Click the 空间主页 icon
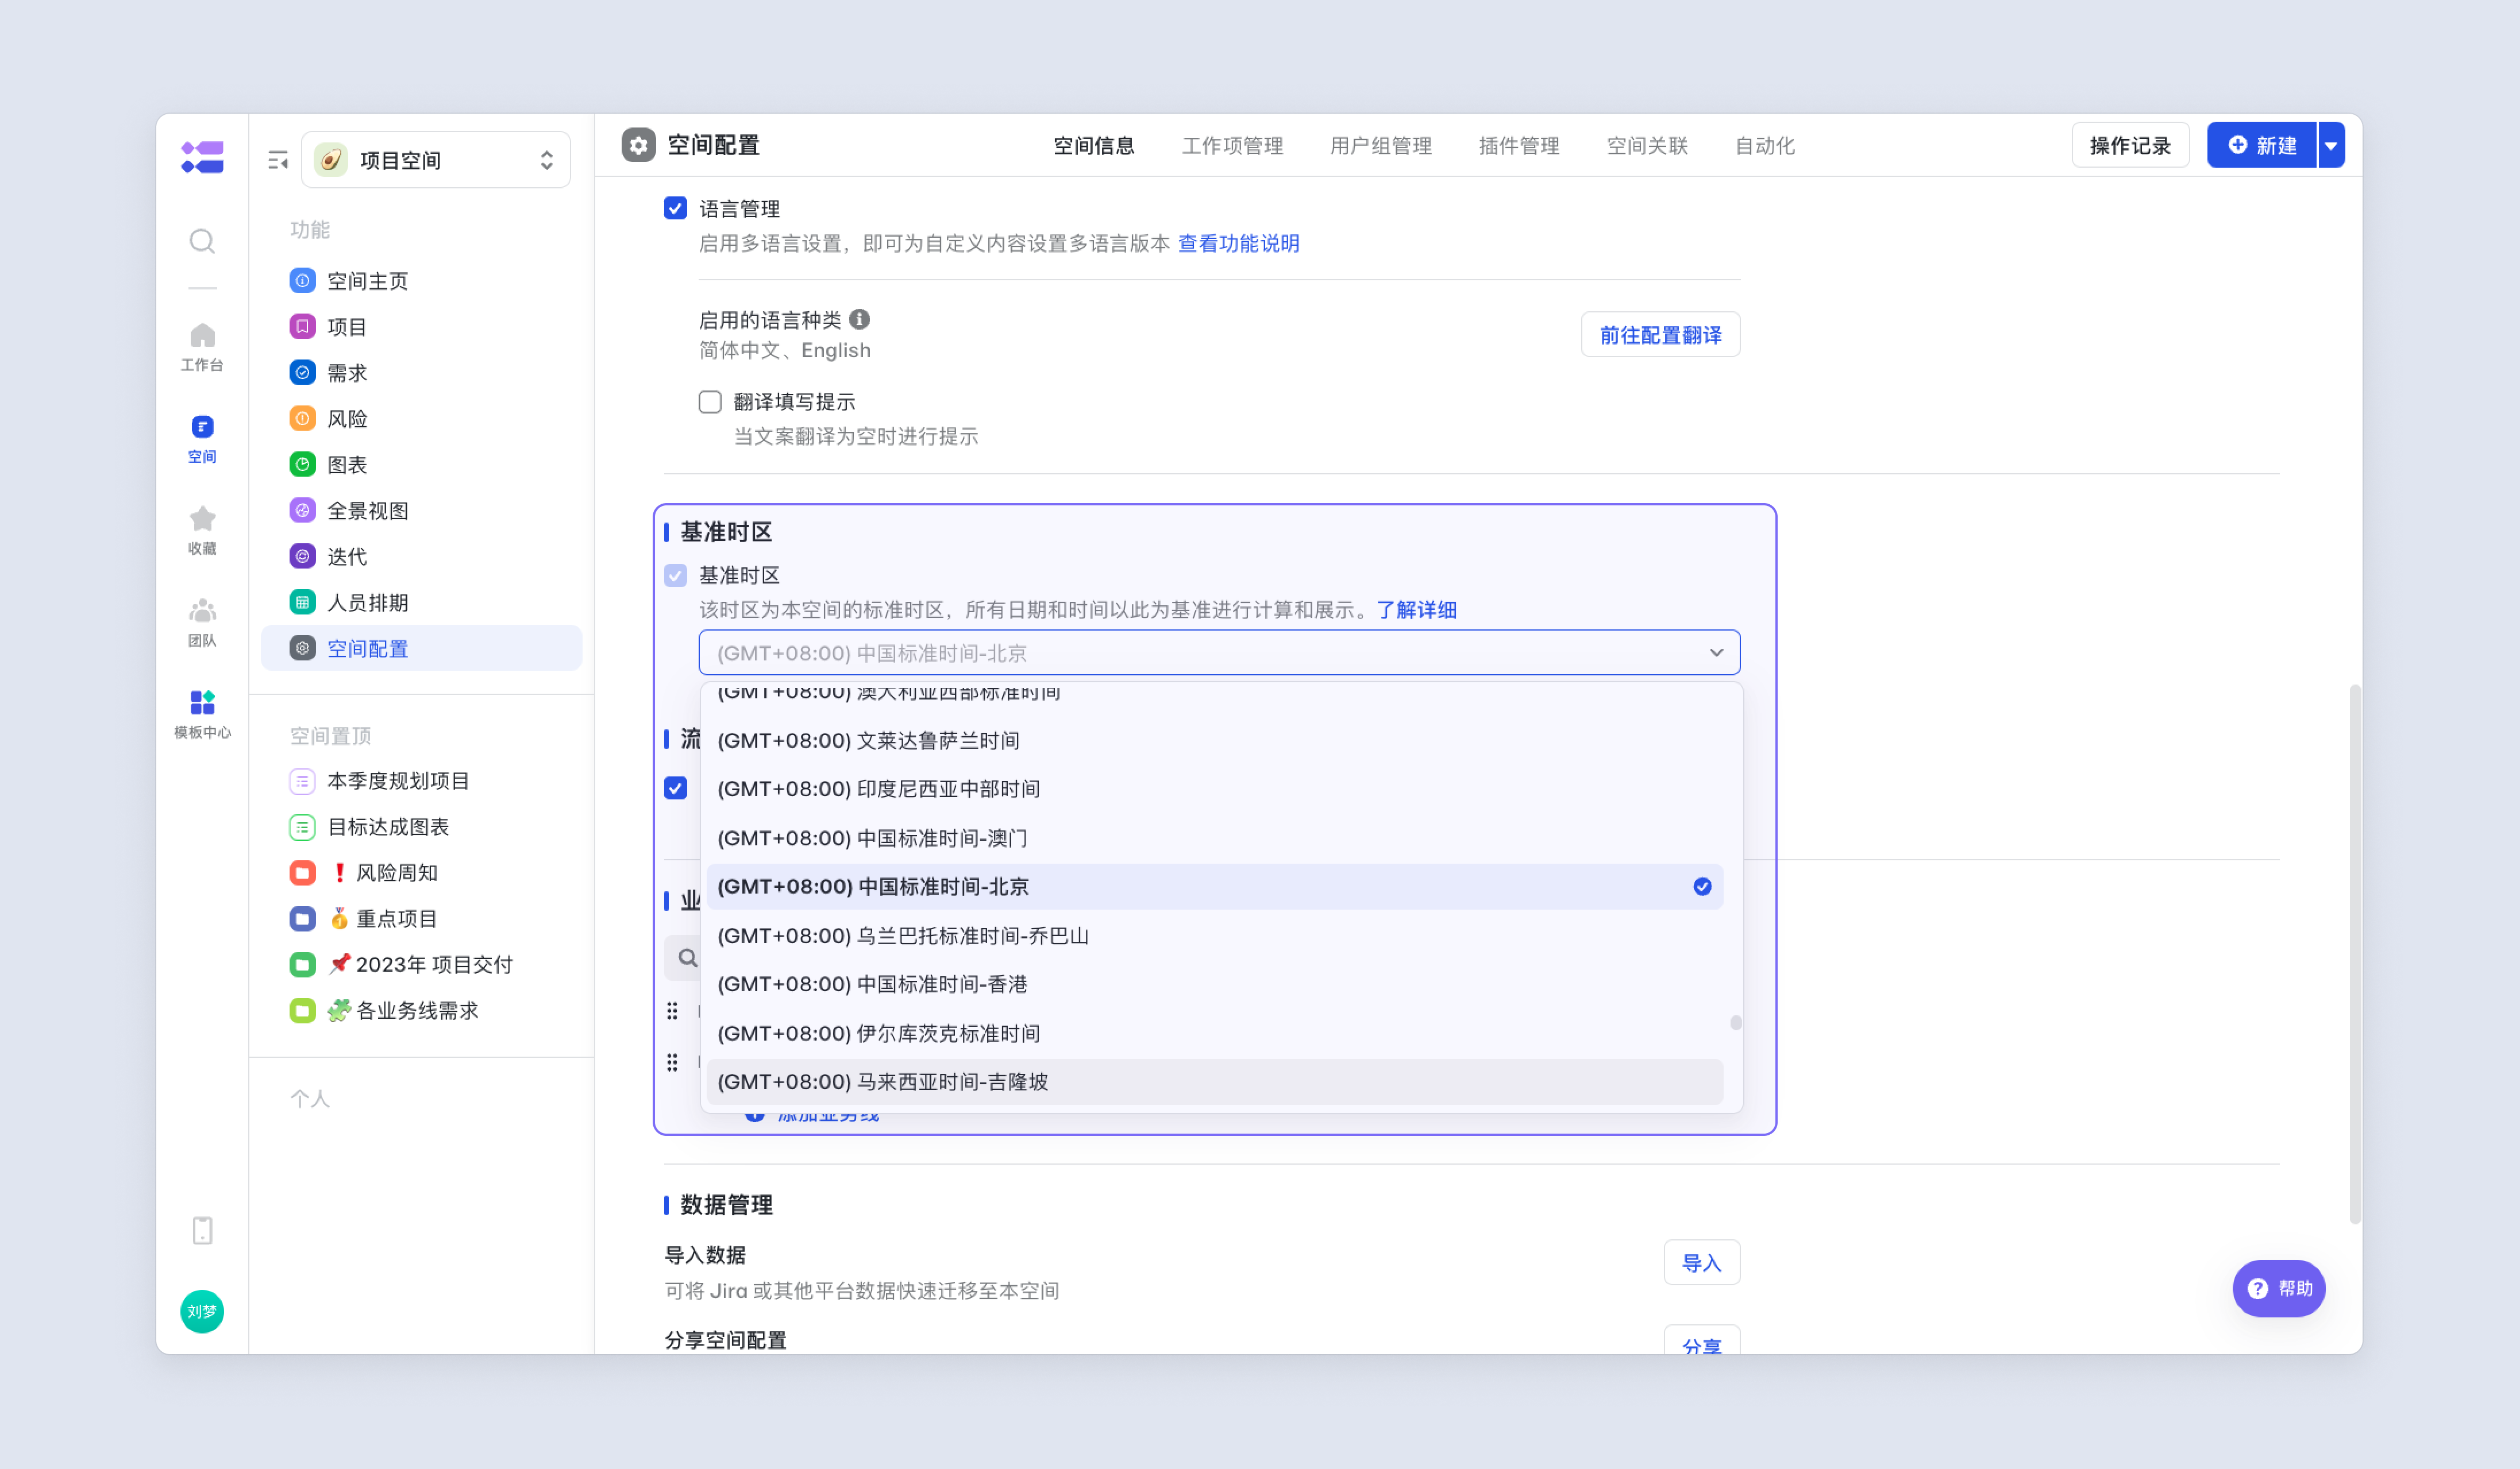Viewport: 2520px width, 1469px height. 302,281
